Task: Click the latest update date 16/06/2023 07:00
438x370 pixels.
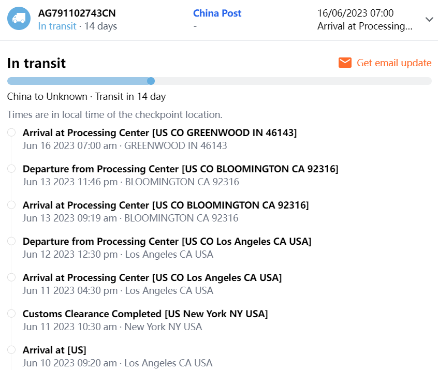Action: pyautogui.click(x=355, y=13)
